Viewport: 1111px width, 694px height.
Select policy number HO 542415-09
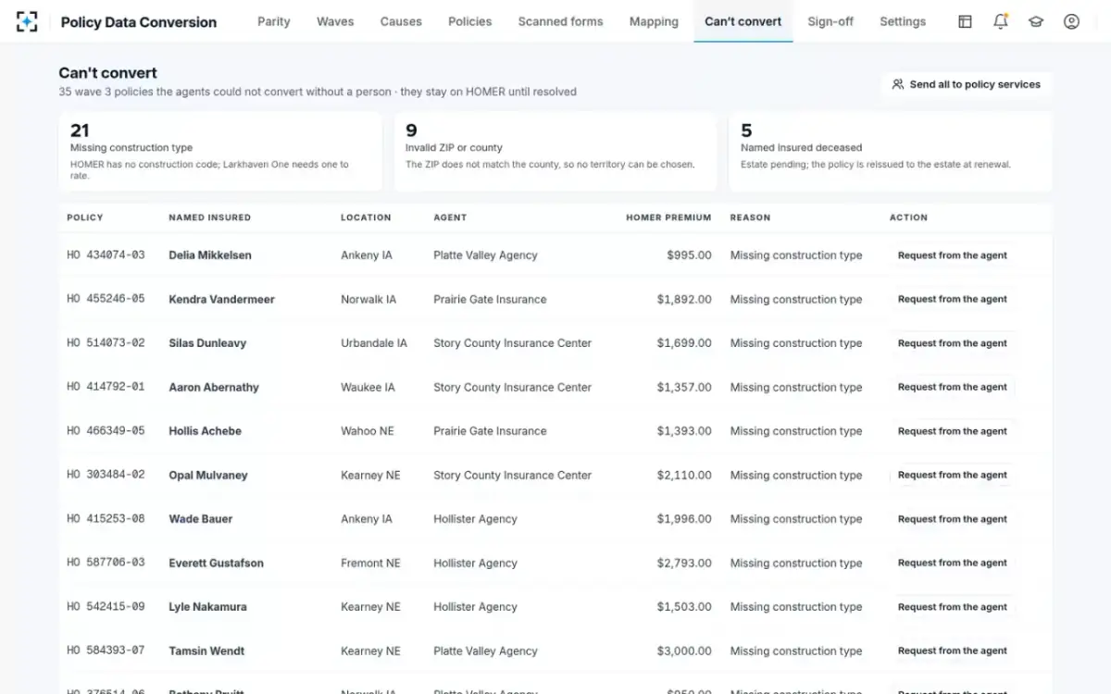[106, 607]
